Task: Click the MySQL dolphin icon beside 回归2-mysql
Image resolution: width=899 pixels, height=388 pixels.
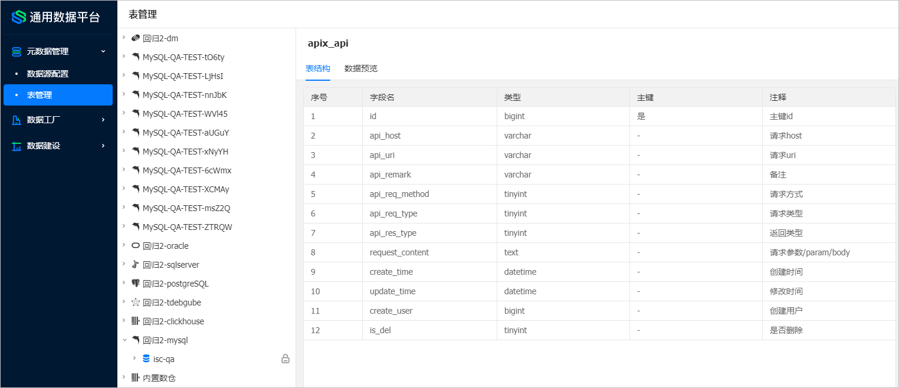Action: [135, 340]
